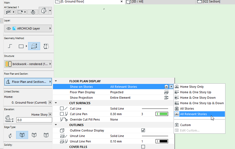Image resolution: width=235 pixels, height=149 pixels.
Task: Switch to the 3D / All tab
Action: (x=160, y=2)
